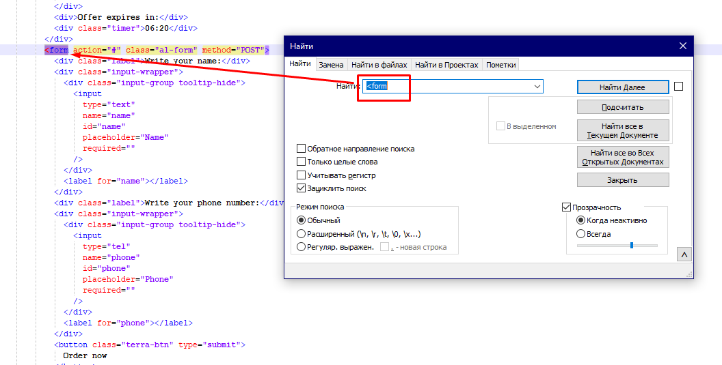Open the Найти search history dropdown arrow
The width and height of the screenshot is (722, 365).
[537, 87]
